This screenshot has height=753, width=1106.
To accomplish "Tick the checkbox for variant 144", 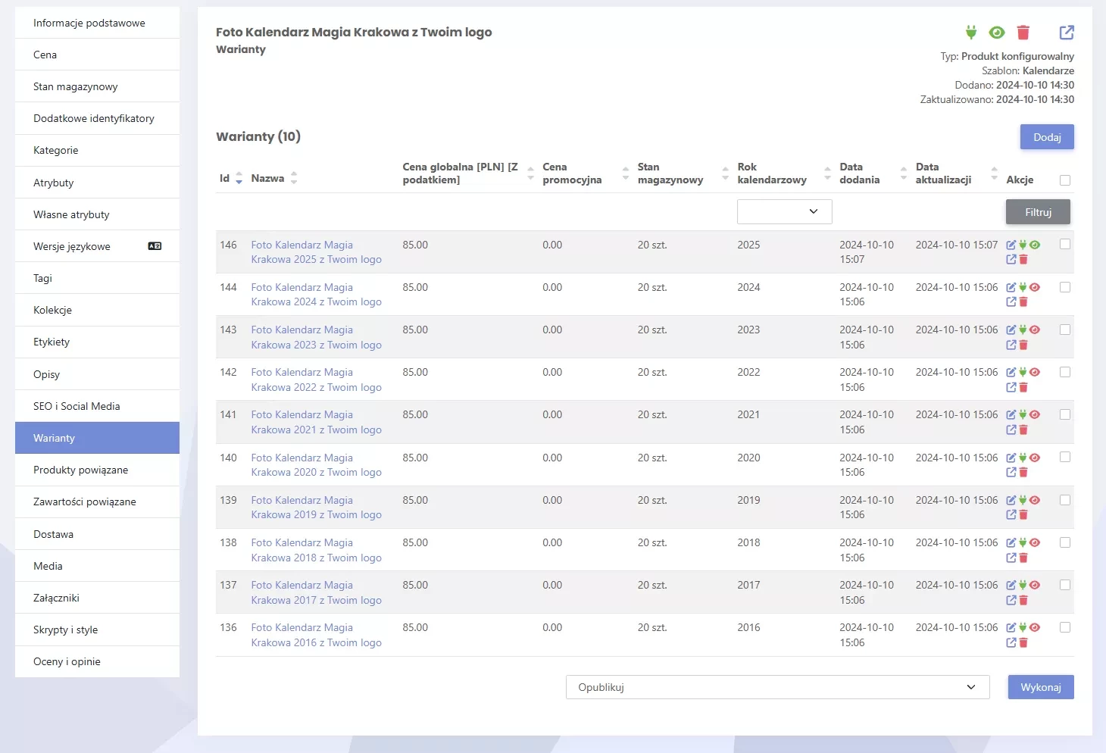I will coord(1065,287).
